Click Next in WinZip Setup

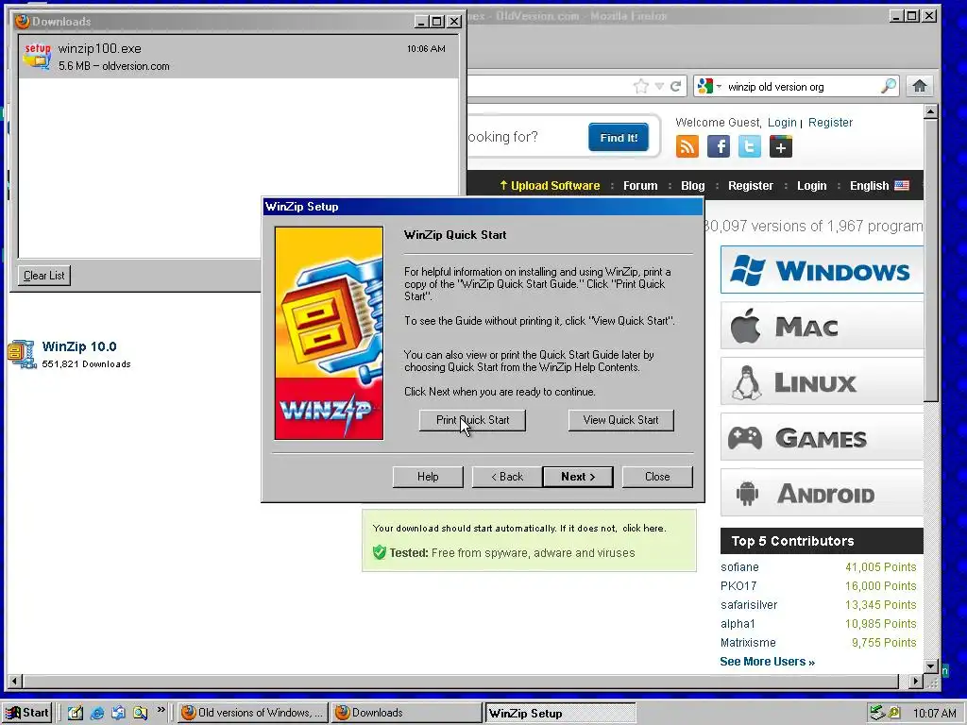coord(578,477)
